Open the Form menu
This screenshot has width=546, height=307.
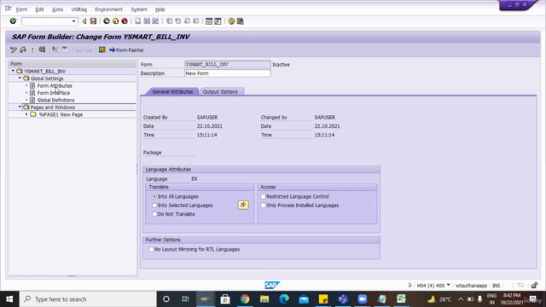pos(21,9)
